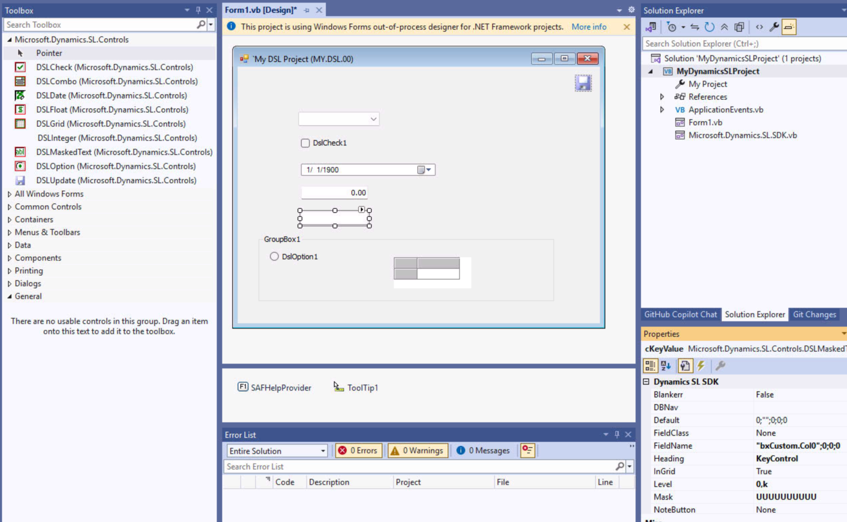Image resolution: width=847 pixels, height=522 pixels.
Task: Click the More info link in the notification bar
Action: 589,26
